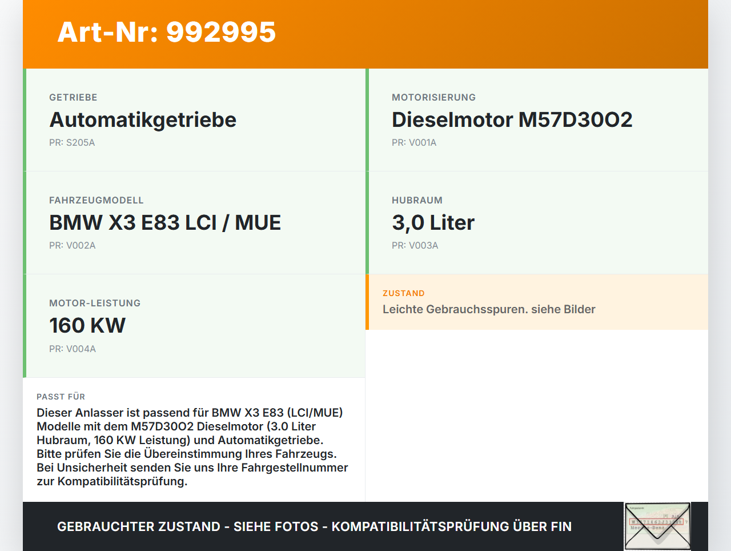Image resolution: width=731 pixels, height=551 pixels.
Task: Click the Leichte Gebrauchsspuren text
Action: [488, 309]
